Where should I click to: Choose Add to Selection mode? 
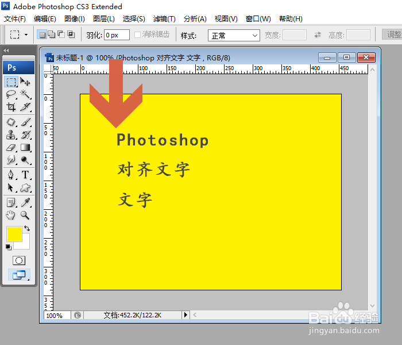pyautogui.click(x=52, y=34)
